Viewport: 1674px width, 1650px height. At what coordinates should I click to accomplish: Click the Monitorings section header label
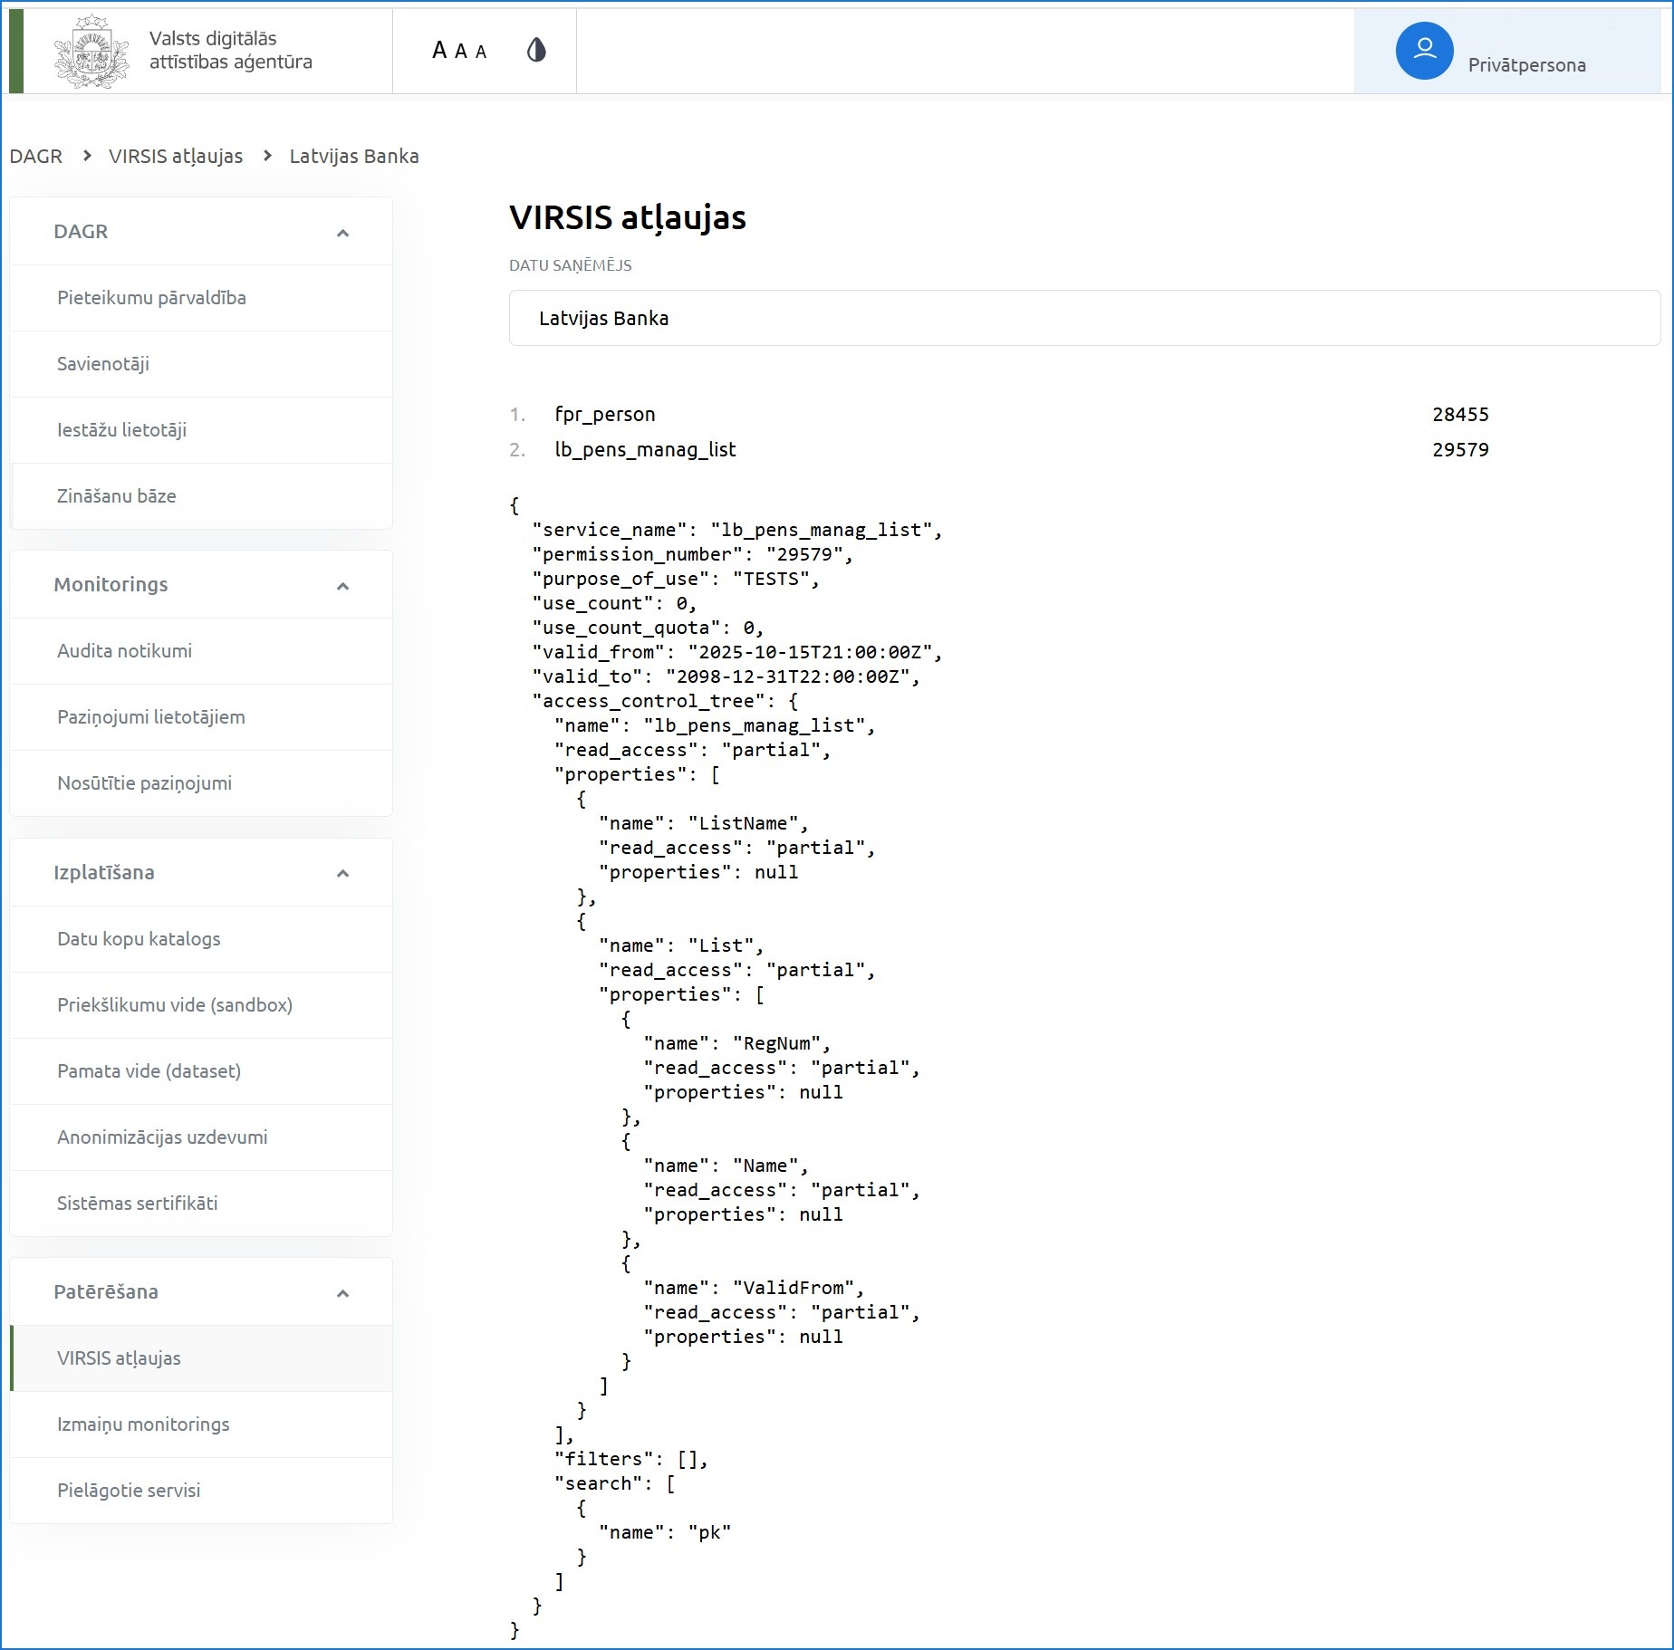(x=111, y=585)
